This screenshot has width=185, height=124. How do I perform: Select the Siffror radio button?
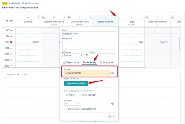coord(67,95)
